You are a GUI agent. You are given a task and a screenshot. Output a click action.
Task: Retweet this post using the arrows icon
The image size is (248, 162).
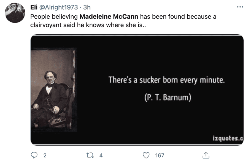[x=90, y=155]
